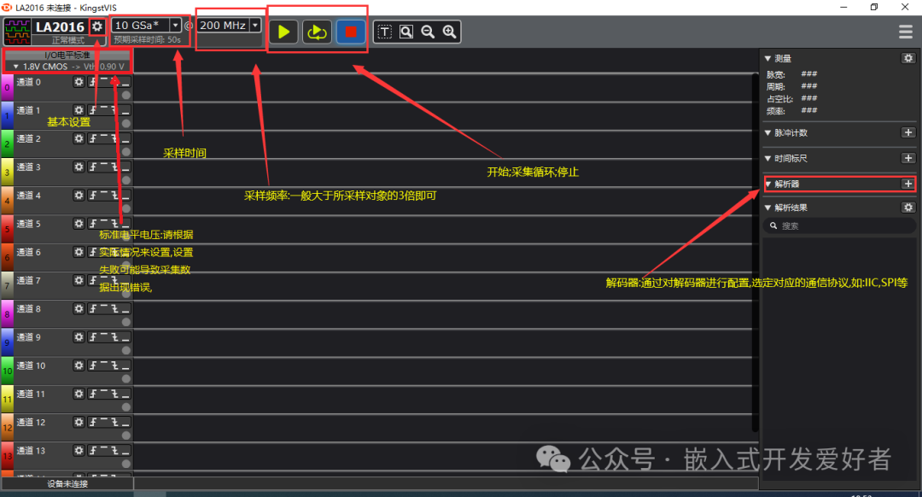Set rising edge trigger on 通道 2

coord(93,138)
